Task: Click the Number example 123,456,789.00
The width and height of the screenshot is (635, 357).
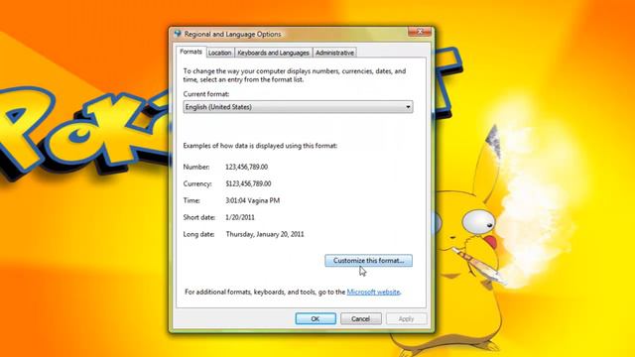Action: tap(247, 167)
